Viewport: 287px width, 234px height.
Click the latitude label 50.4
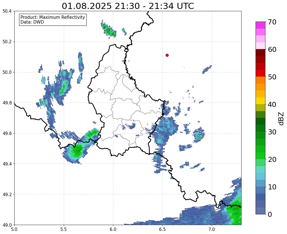[x=7, y=11]
